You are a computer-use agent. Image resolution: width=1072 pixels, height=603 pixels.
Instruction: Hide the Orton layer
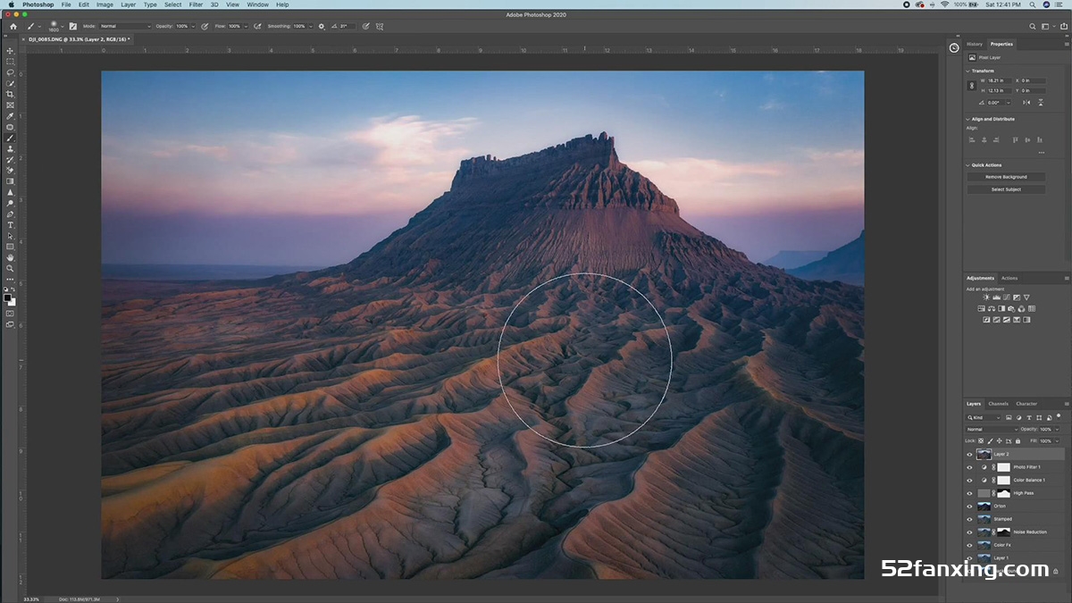point(969,506)
